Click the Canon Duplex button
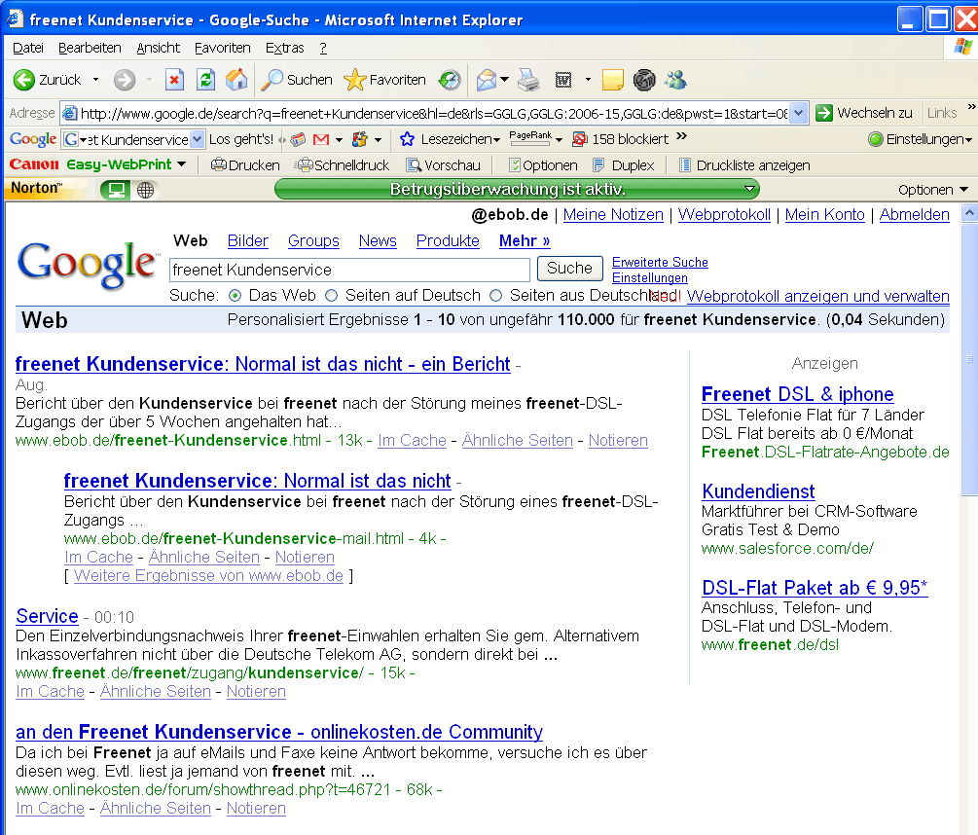The width and height of the screenshot is (978, 835). tap(624, 165)
